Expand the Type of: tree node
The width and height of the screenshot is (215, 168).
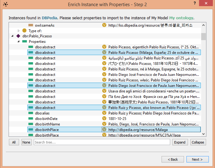coord(19,31)
